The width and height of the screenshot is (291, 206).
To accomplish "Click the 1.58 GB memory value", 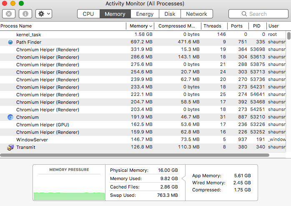I will (x=143, y=34).
